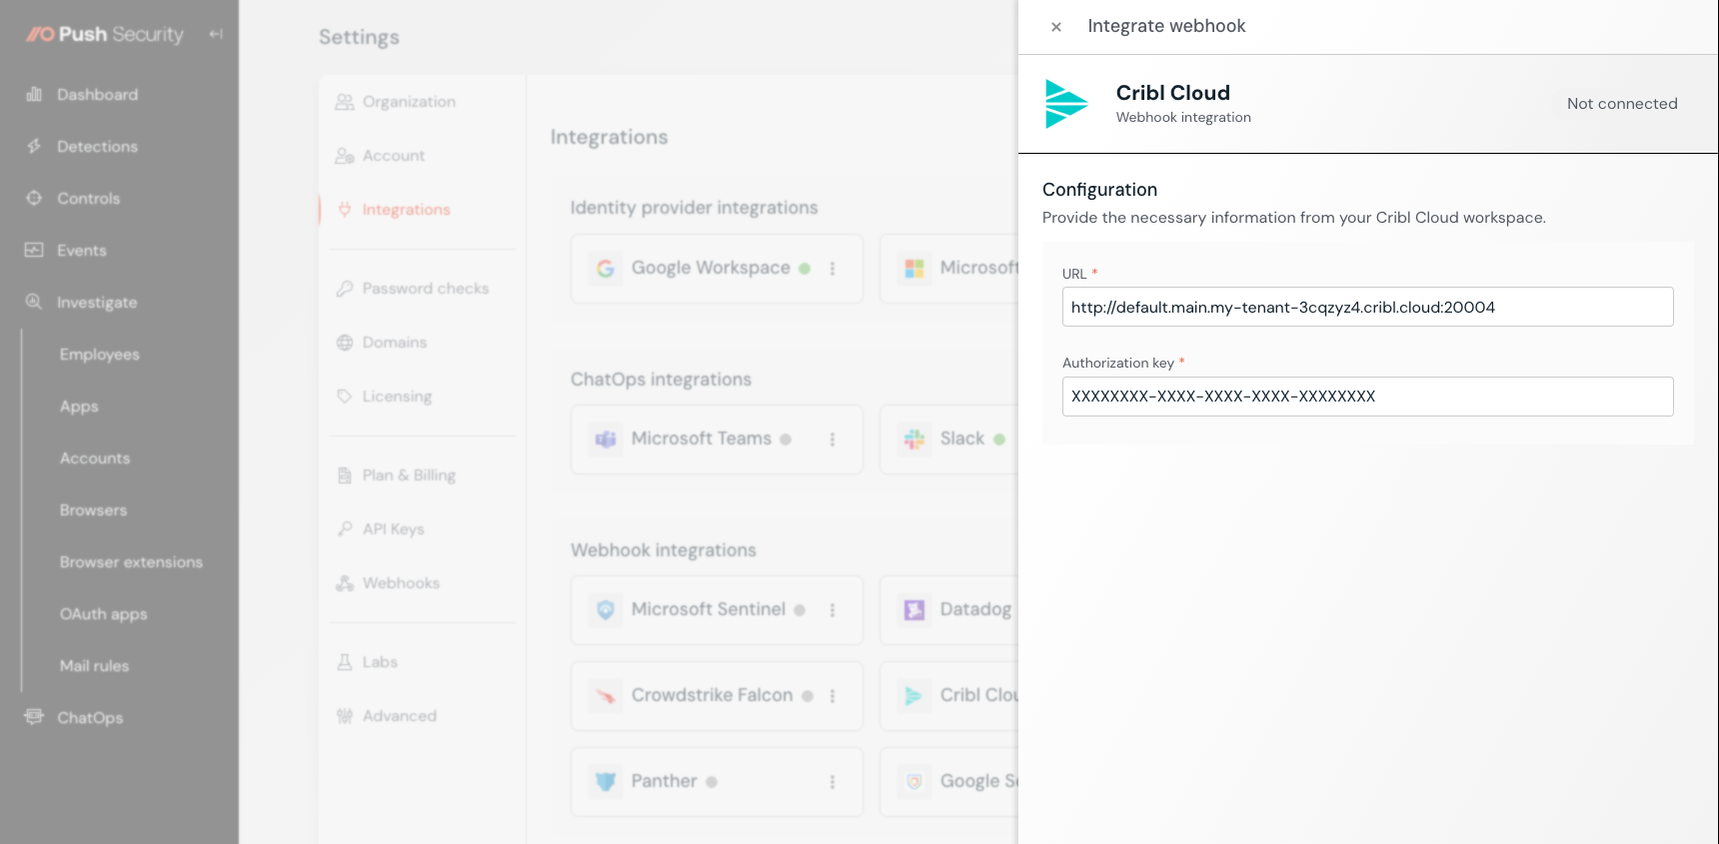Click into the URL input field
Viewport: 1719px width, 844px height.
[1367, 307]
